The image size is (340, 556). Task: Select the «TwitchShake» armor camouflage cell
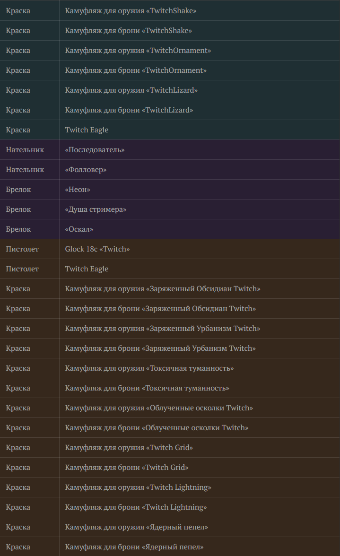pyautogui.click(x=200, y=30)
